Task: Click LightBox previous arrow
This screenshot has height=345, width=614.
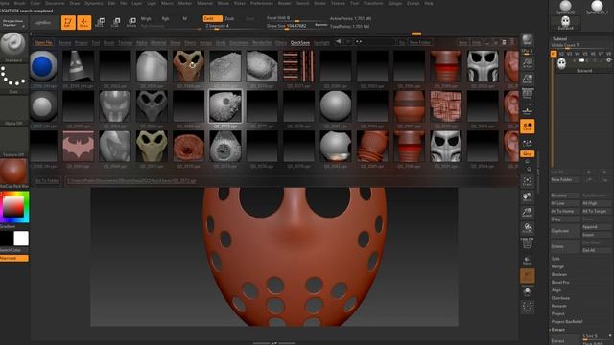Action: pyautogui.click(x=338, y=42)
